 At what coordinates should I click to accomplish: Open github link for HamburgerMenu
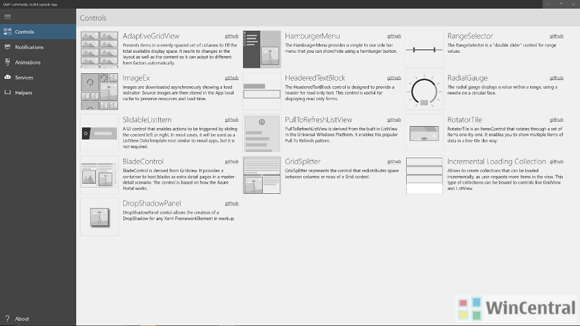(x=394, y=36)
